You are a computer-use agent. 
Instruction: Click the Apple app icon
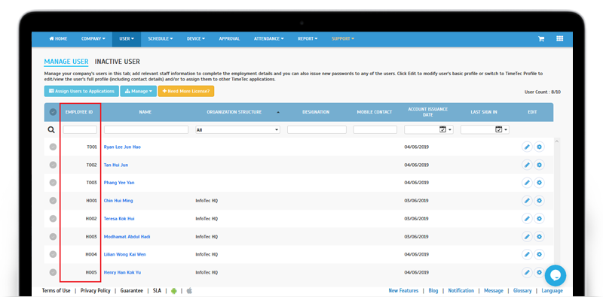click(189, 291)
